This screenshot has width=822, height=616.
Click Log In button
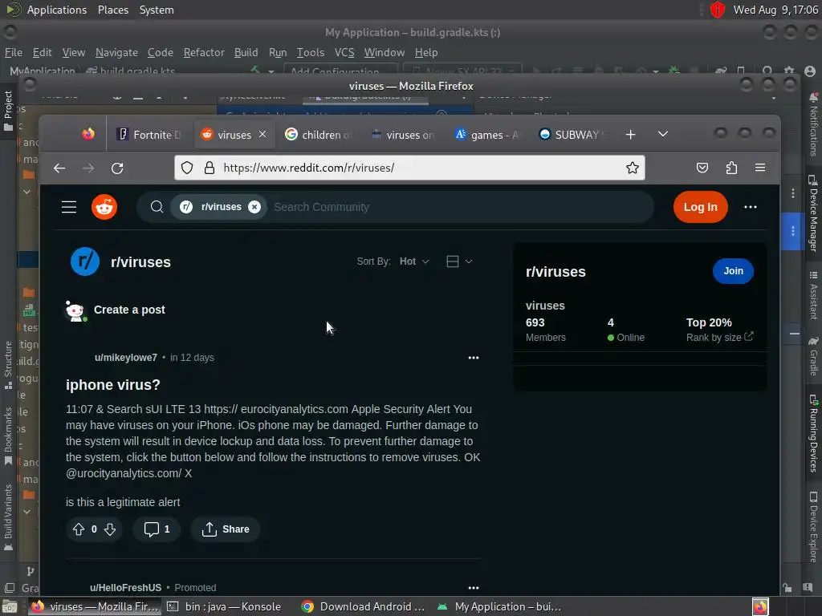[x=700, y=207]
